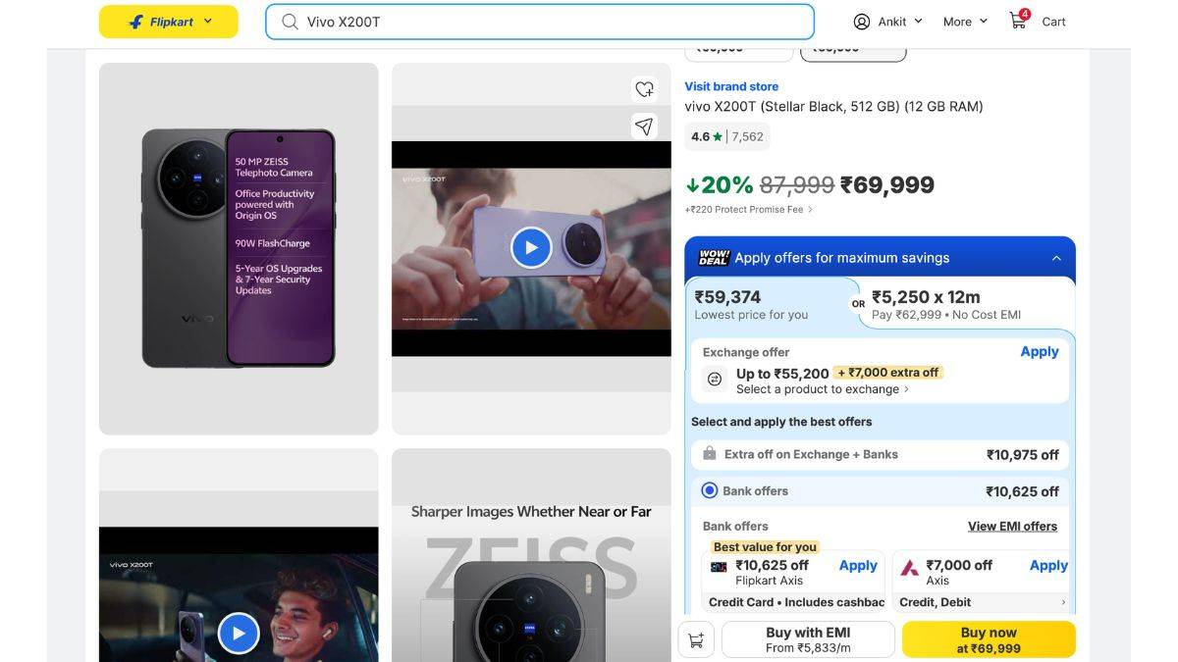Screen dimensions: 1178x662
Task: Open the More dropdown menu
Action: pos(965,22)
